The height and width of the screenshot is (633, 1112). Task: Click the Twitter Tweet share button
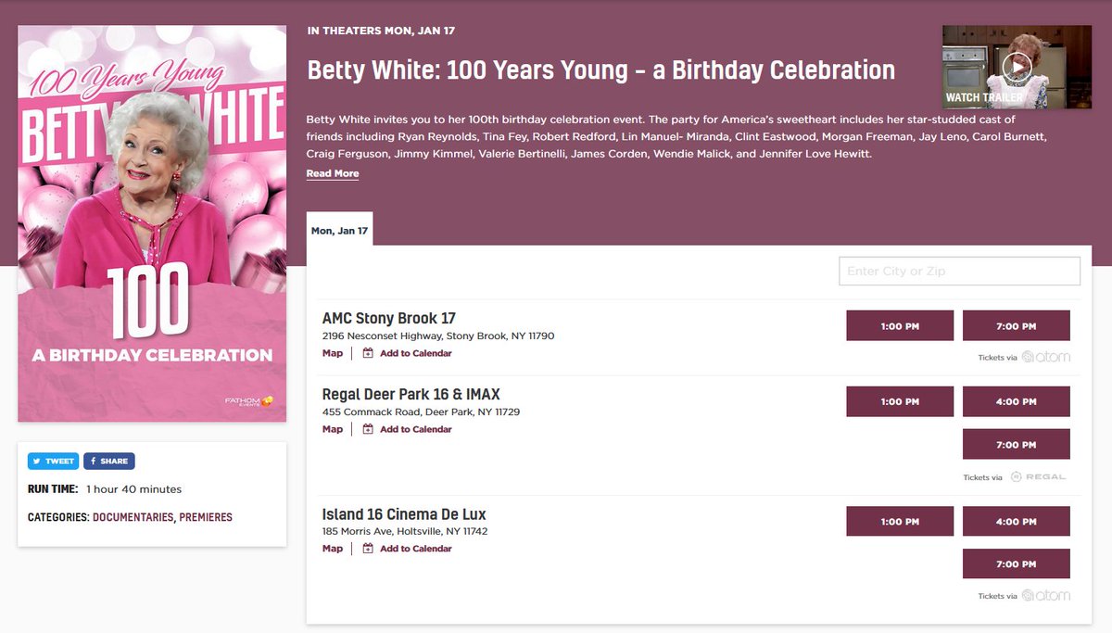click(x=53, y=461)
